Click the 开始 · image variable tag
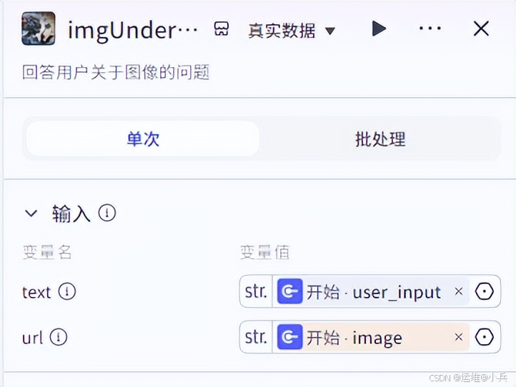The image size is (516, 387). point(373,337)
